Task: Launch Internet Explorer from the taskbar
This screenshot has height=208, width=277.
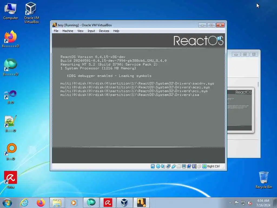Action: point(24,203)
